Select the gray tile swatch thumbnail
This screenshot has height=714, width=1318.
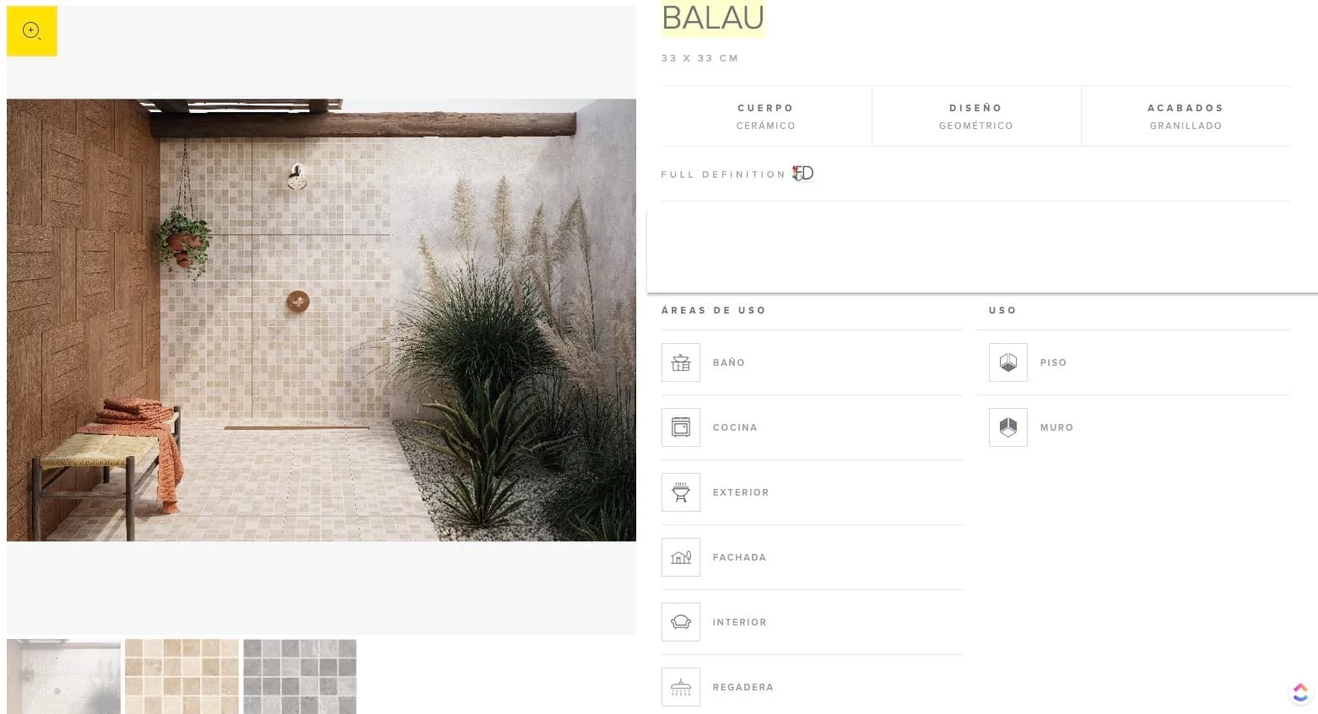(300, 676)
